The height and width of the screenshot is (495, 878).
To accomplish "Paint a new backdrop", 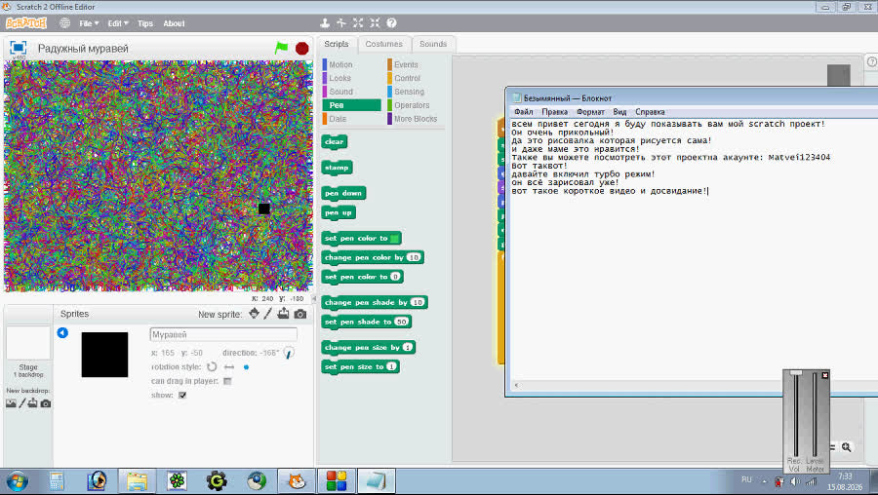I will (x=22, y=403).
